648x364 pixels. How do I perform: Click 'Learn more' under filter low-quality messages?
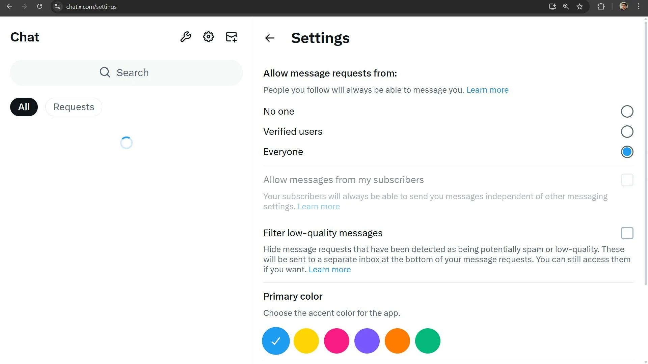[x=329, y=269]
